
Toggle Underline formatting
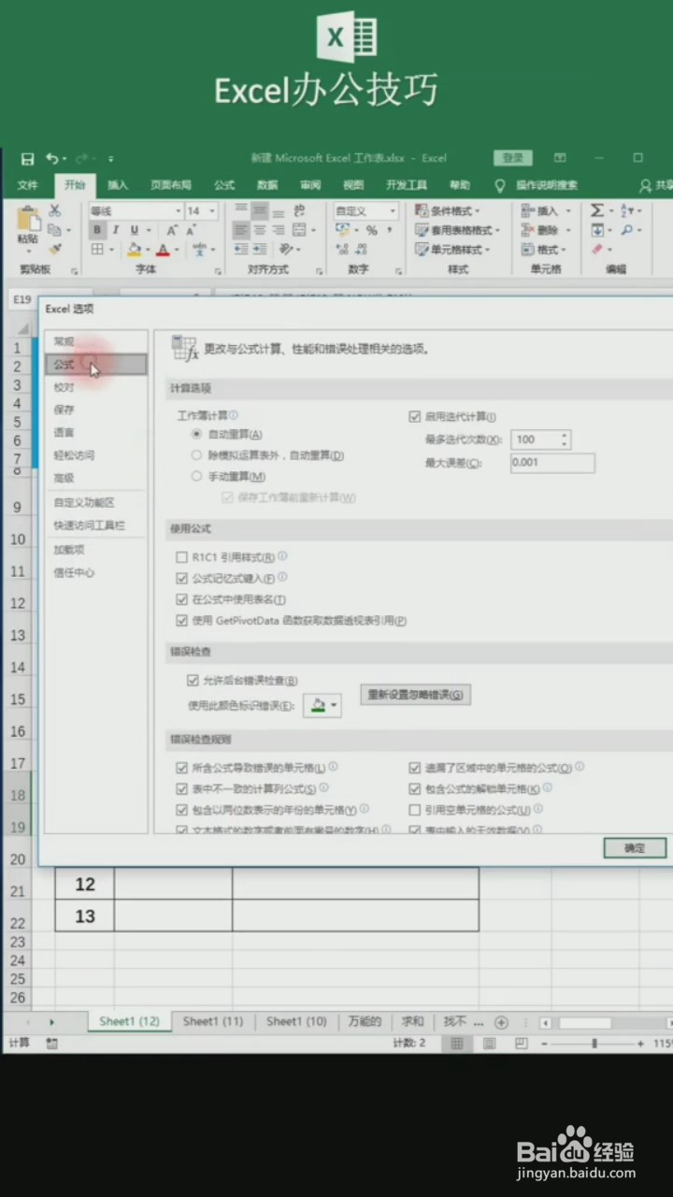135,230
